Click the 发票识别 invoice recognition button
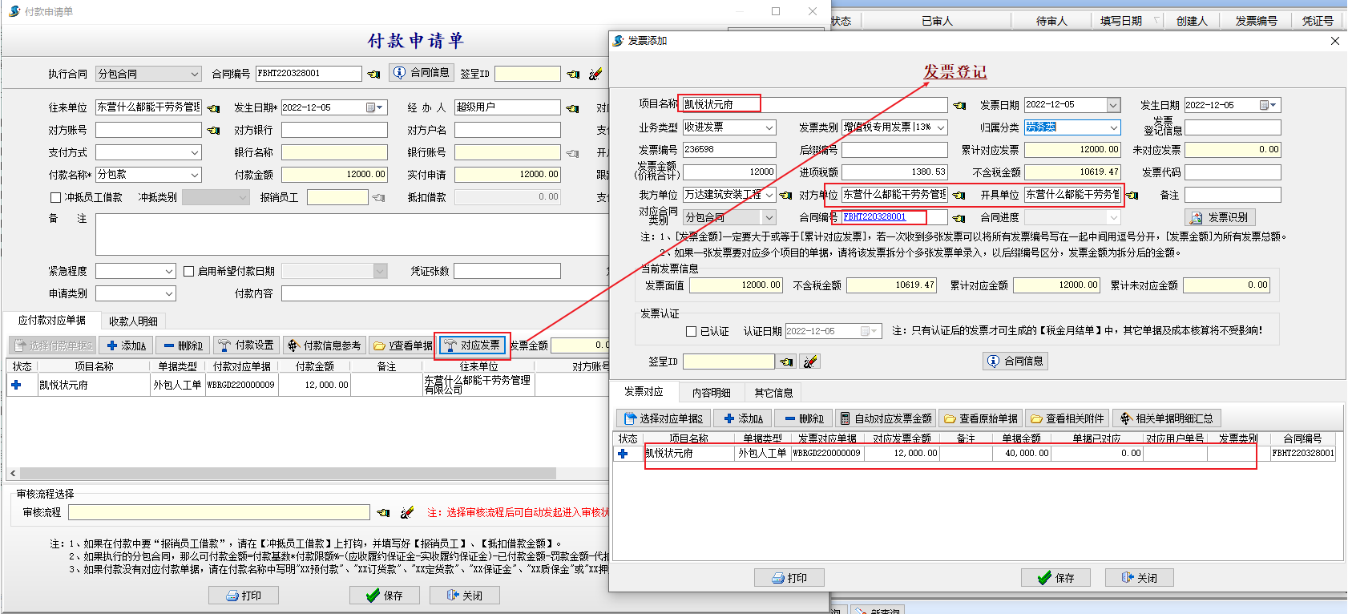1348x614 pixels. 1220,217
